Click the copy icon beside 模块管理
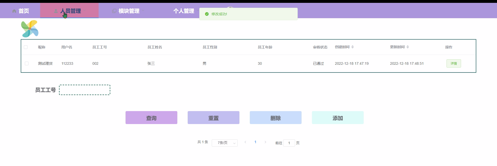The image size is (497, 166). click(114, 11)
